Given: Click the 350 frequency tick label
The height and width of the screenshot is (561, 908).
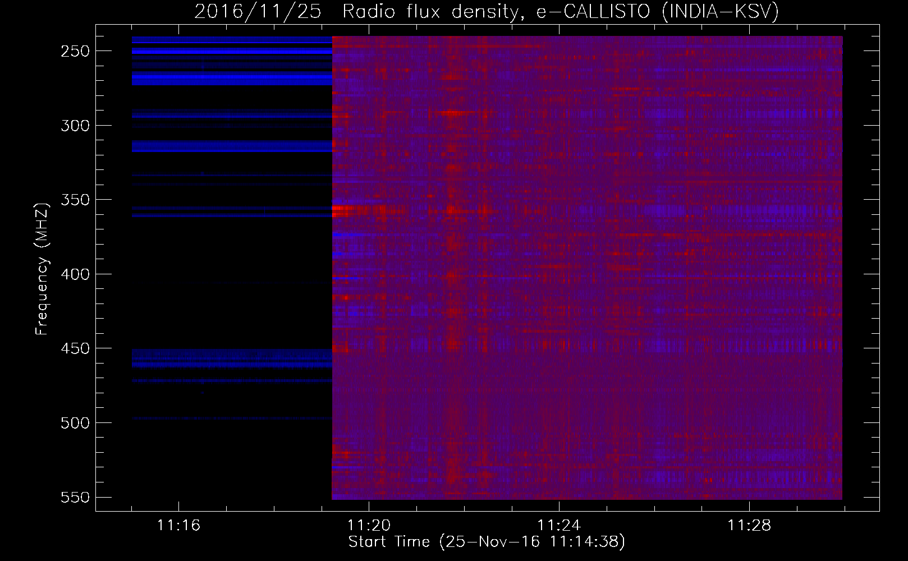Looking at the screenshot, I should click(x=75, y=200).
